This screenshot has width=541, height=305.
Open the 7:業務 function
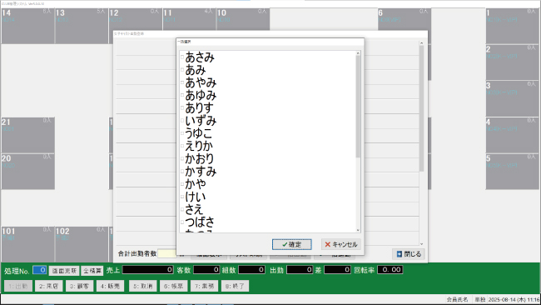[x=204, y=286]
